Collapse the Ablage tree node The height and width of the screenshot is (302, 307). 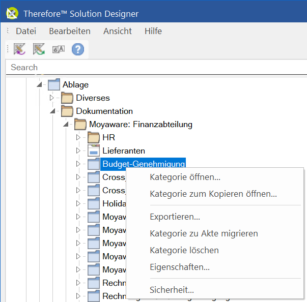pyautogui.click(x=40, y=84)
